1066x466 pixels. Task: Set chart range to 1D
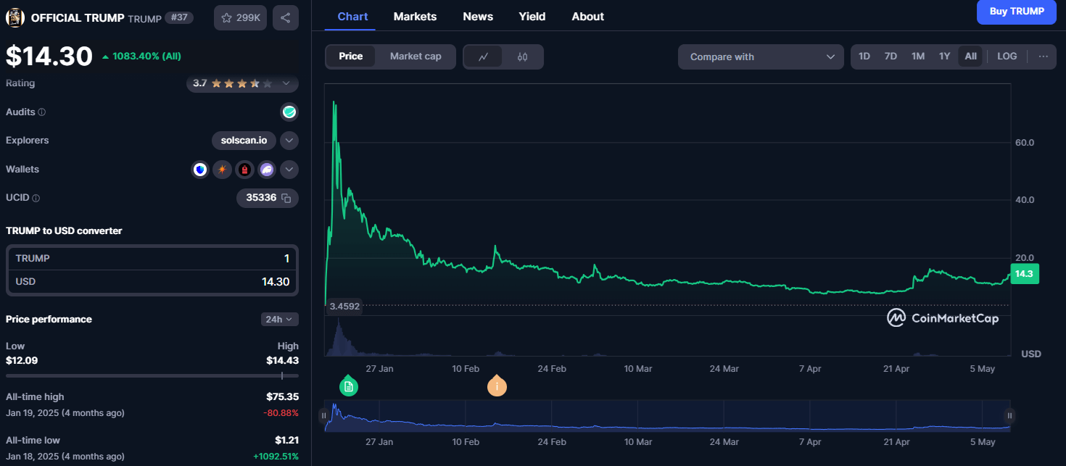click(x=864, y=57)
